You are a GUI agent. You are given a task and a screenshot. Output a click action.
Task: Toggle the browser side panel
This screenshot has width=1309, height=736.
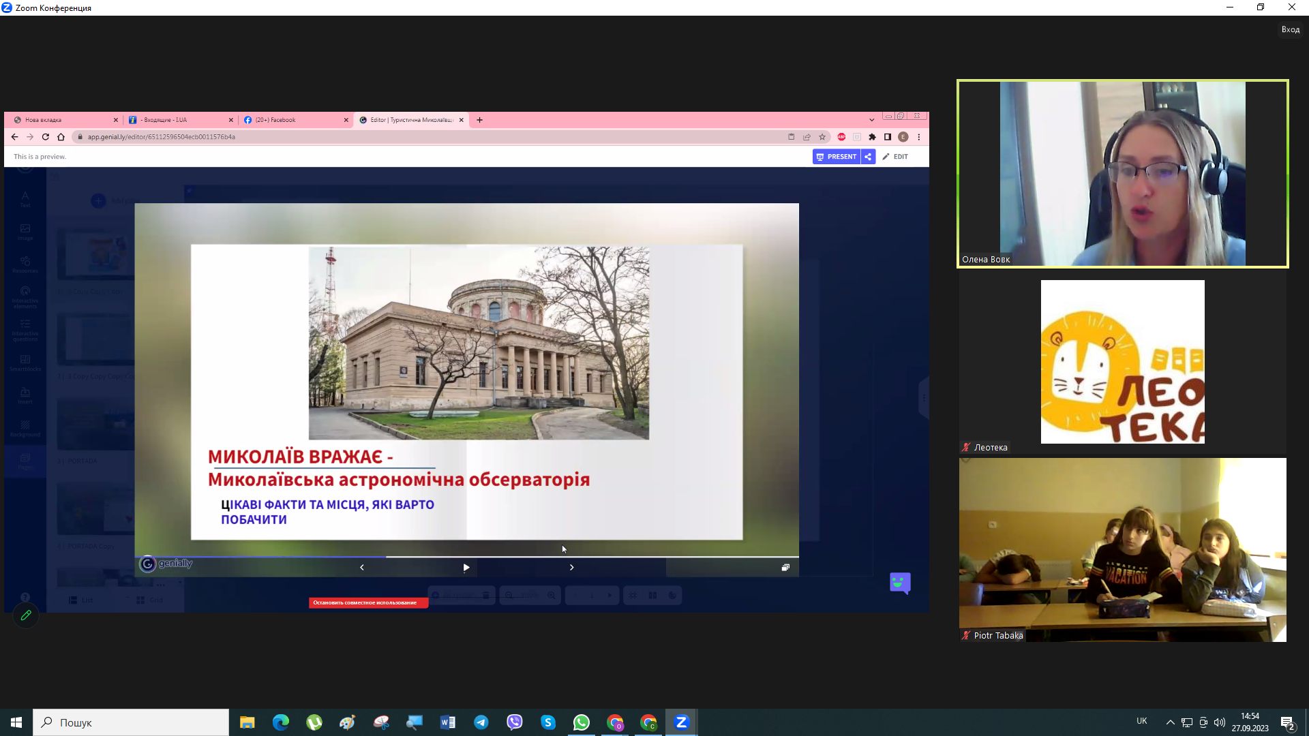point(888,137)
